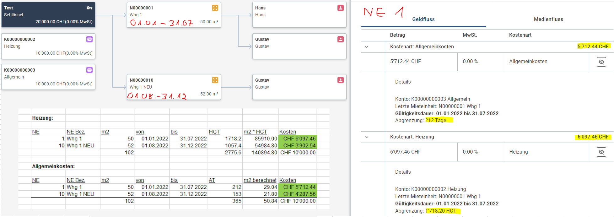Click person icon on Hans card
Image resolution: width=614 pixels, height=217 pixels.
click(x=341, y=8)
